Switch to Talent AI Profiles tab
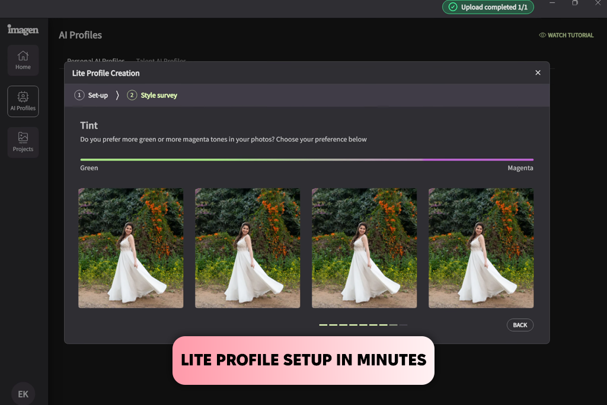This screenshot has width=607, height=405. tap(161, 61)
